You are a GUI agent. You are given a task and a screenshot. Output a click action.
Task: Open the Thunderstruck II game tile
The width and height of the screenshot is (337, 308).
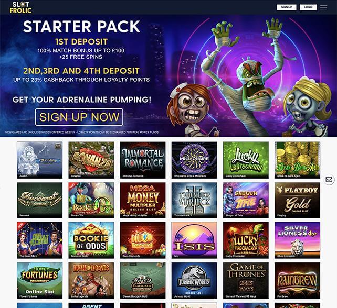point(194,200)
